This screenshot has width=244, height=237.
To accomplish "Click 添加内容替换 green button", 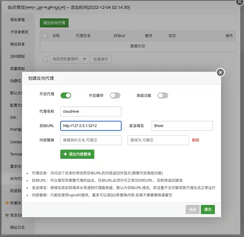I will pyautogui.click(x=77, y=154).
